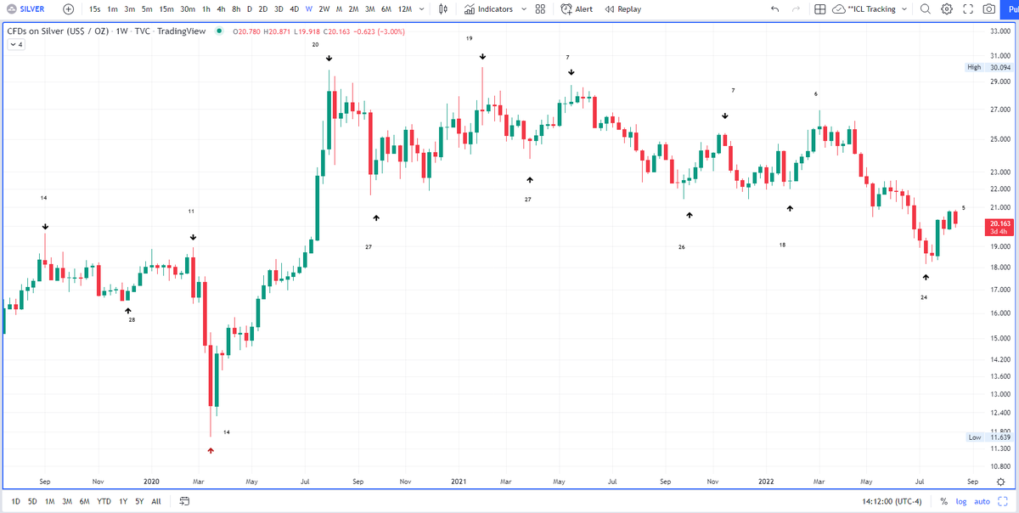The image size is (1019, 513).
Task: Set date range to 1M at bottom
Action: (x=50, y=501)
